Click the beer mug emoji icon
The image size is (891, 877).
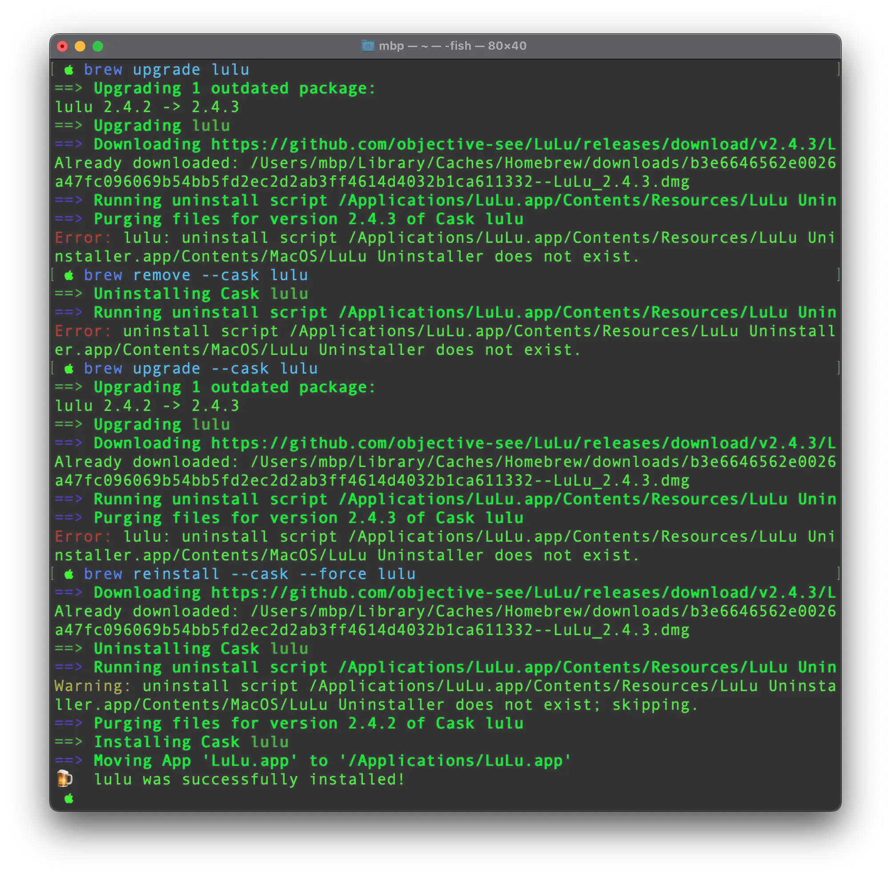pos(64,779)
